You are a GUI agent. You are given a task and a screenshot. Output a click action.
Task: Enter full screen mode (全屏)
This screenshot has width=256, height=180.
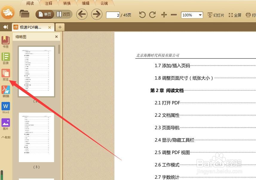(x=235, y=15)
